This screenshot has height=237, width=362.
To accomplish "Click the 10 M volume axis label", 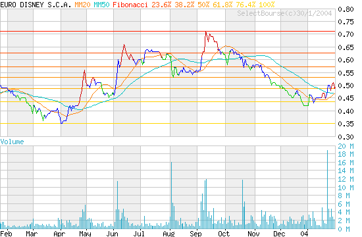I will 346,188.
